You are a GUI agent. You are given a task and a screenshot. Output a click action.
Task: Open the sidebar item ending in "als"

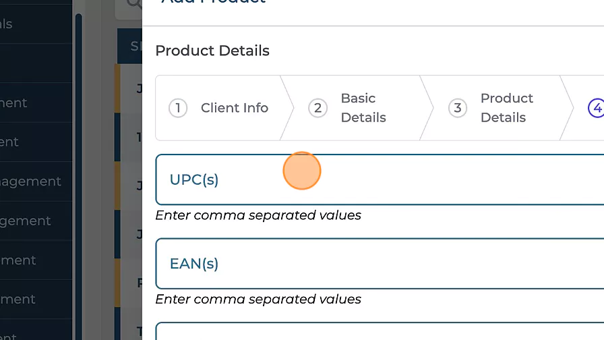pos(7,24)
